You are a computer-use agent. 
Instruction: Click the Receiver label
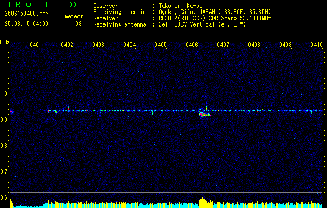click(106, 18)
